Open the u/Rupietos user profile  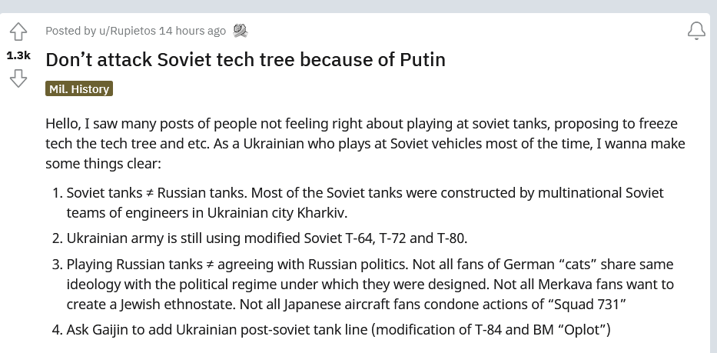[128, 31]
